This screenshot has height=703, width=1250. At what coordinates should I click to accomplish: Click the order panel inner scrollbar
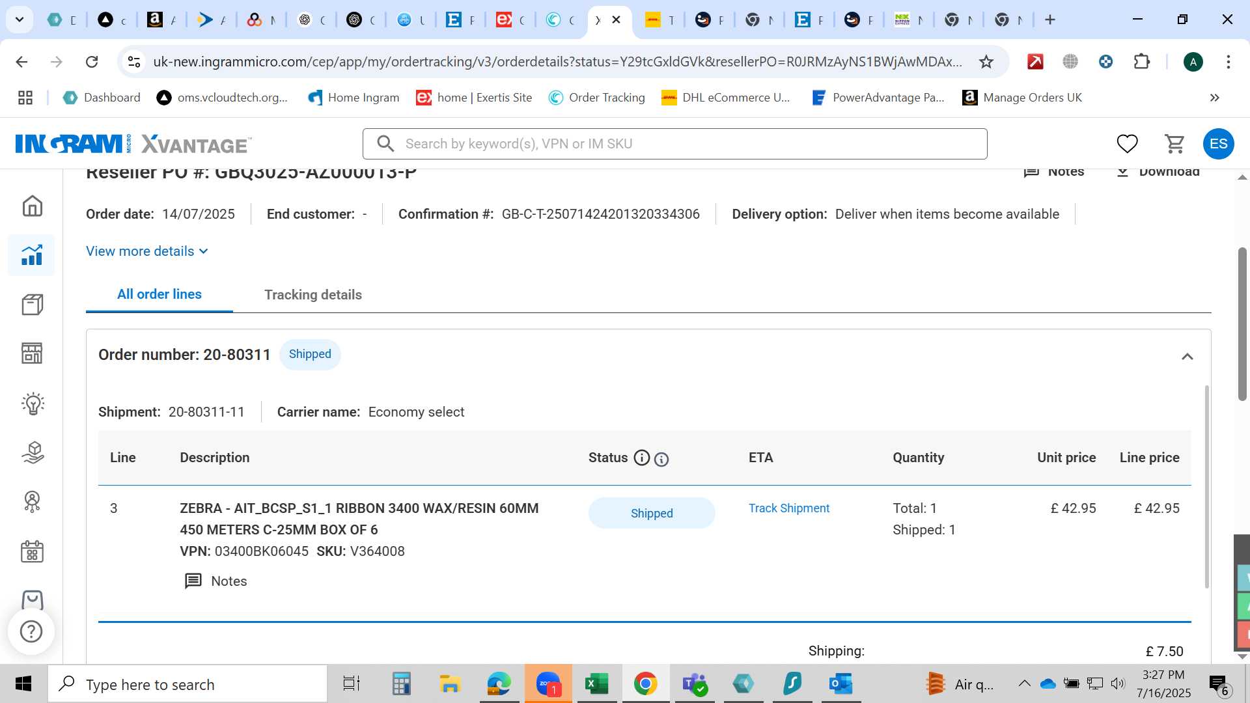(1206, 486)
